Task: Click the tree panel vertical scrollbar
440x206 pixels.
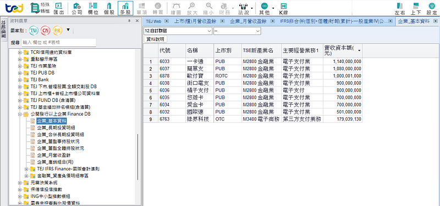Action: (x=137, y=157)
